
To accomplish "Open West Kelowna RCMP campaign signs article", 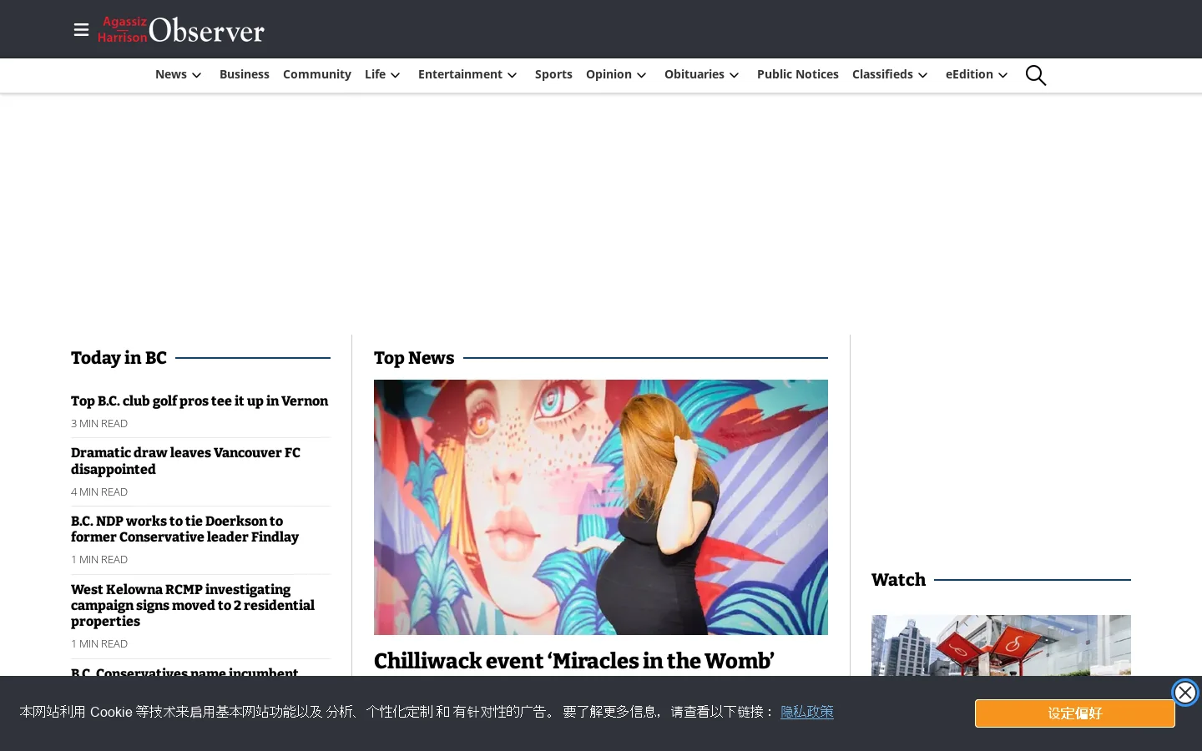I will [193, 605].
